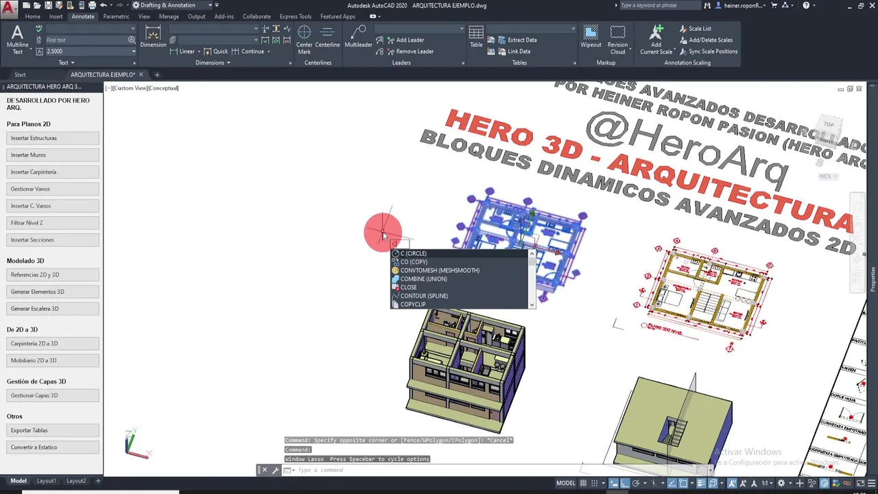Click the Dimension tool icon

153,37
